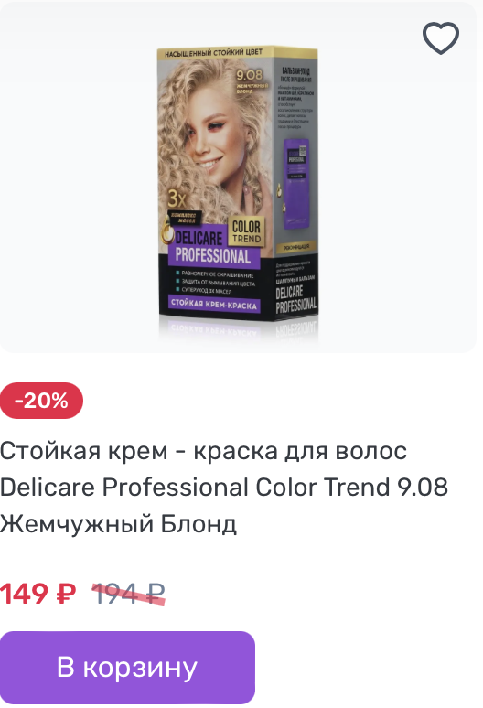Select the title line Delicare Professional Color Trend 9.08
The width and height of the screenshot is (483, 708).
(x=224, y=488)
